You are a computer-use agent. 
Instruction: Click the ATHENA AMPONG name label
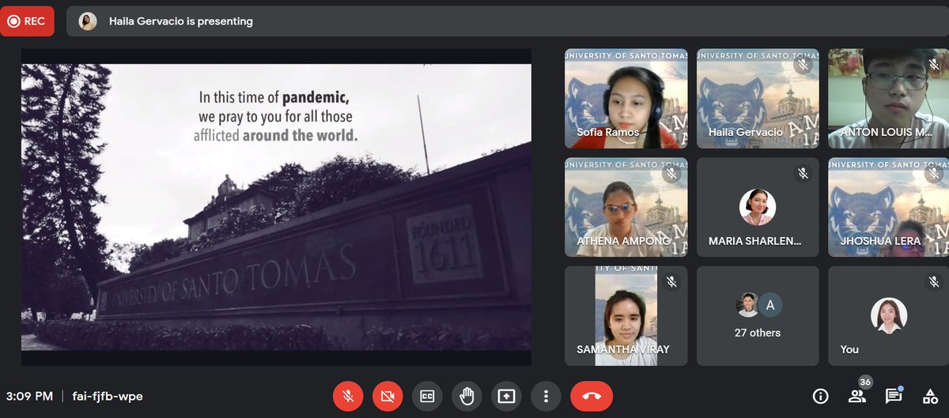[x=624, y=241]
